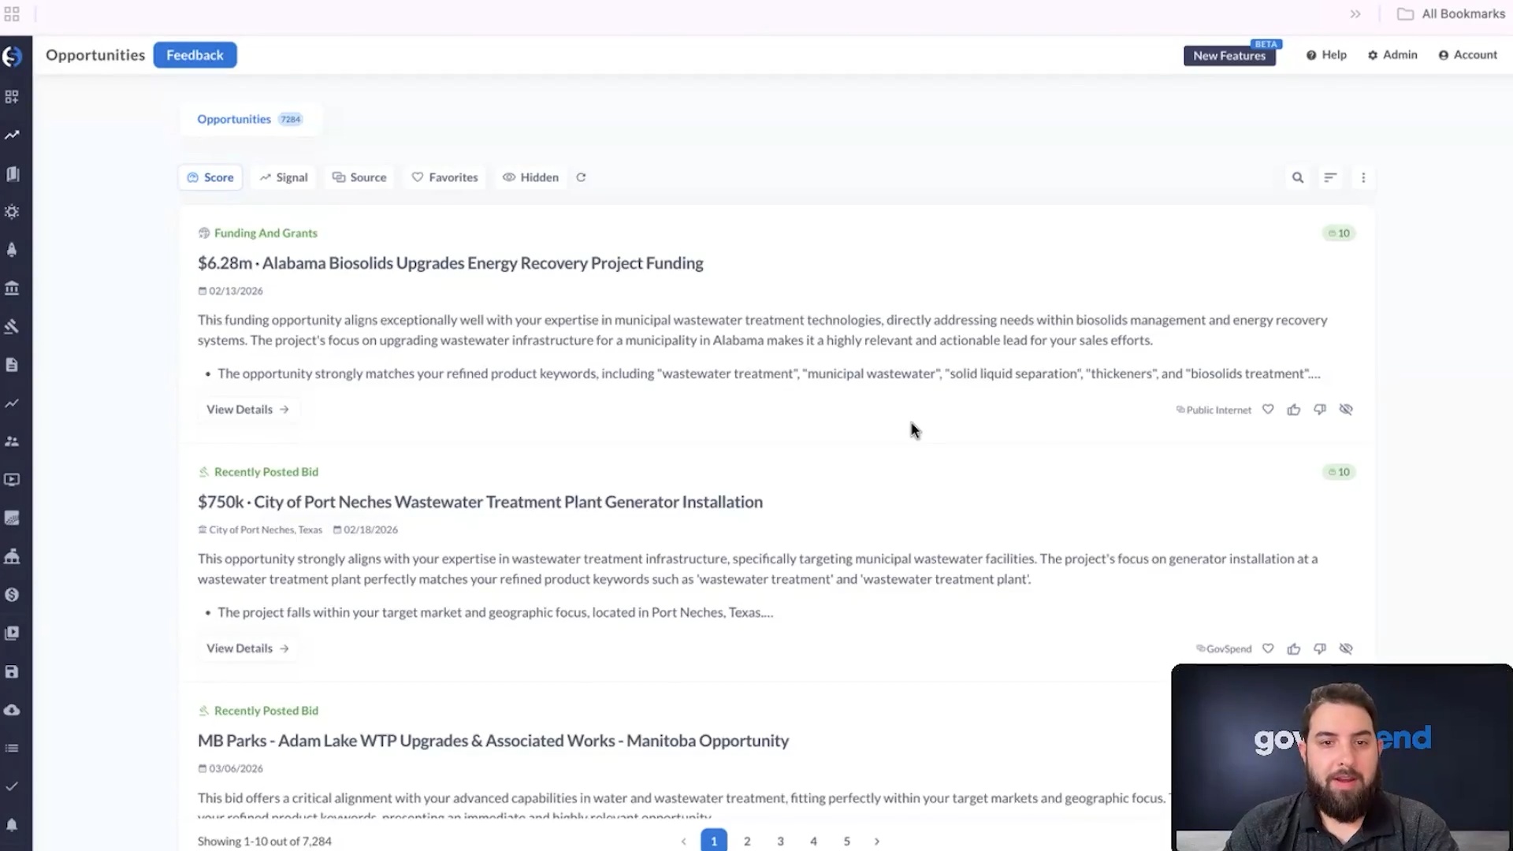This screenshot has height=851, width=1513.
Task: Open the Admin menu in top bar
Action: (1392, 54)
